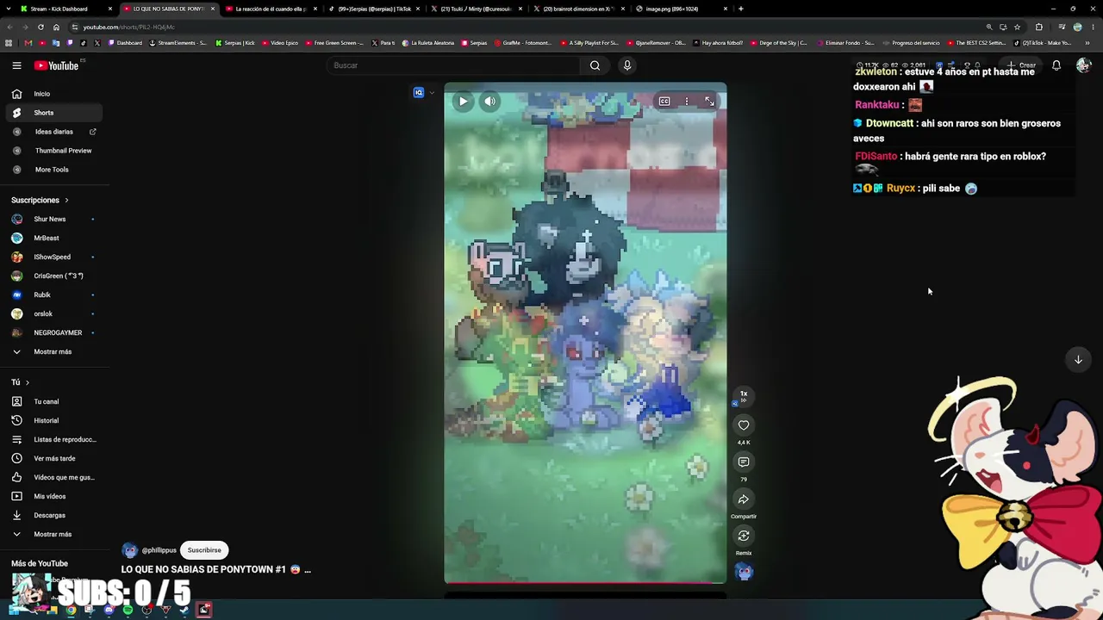Start voice search with the microphone

click(x=627, y=65)
